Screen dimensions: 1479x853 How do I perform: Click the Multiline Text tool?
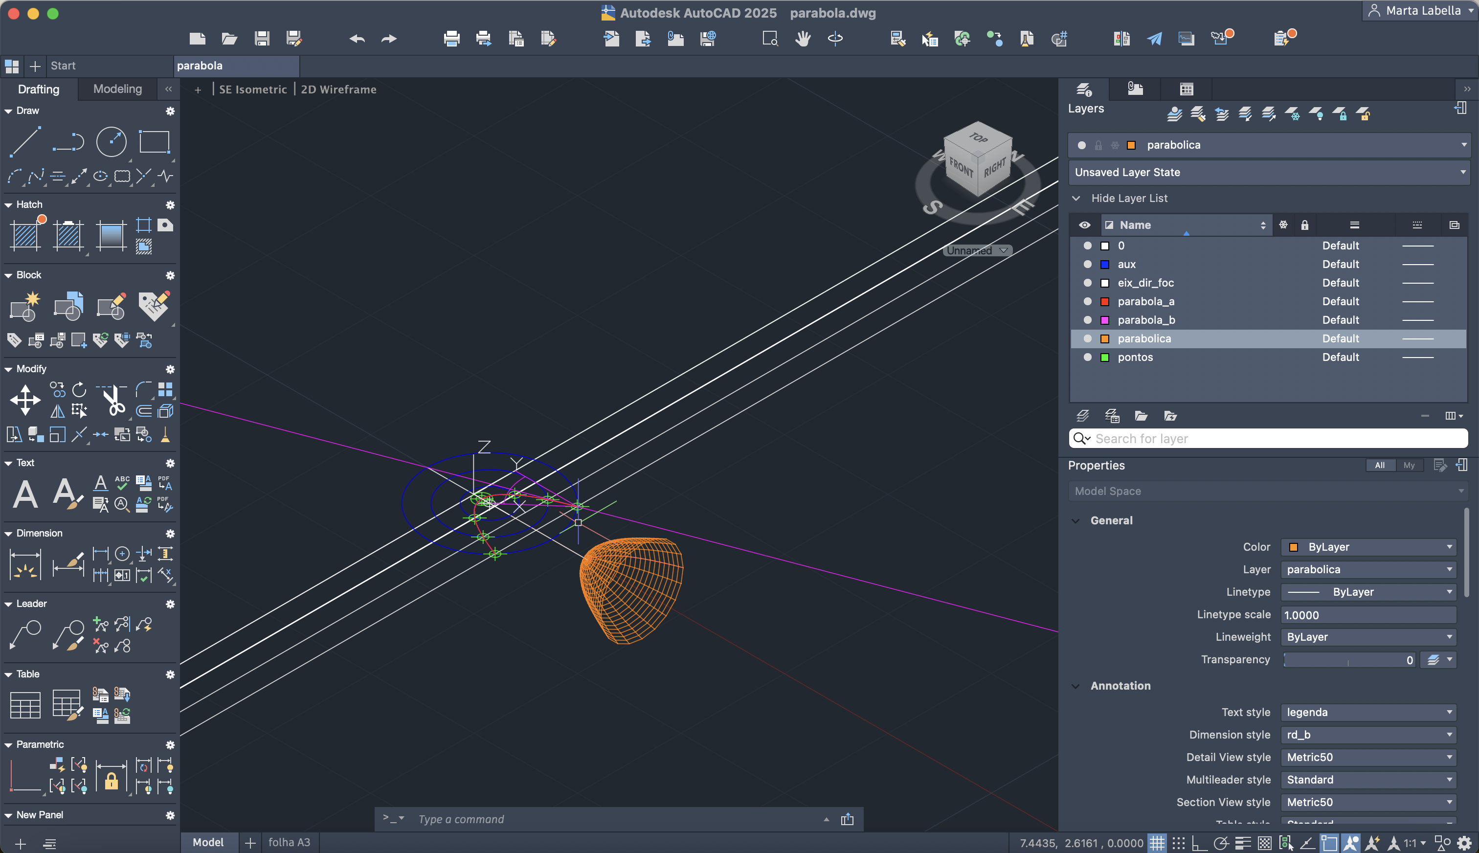point(25,494)
